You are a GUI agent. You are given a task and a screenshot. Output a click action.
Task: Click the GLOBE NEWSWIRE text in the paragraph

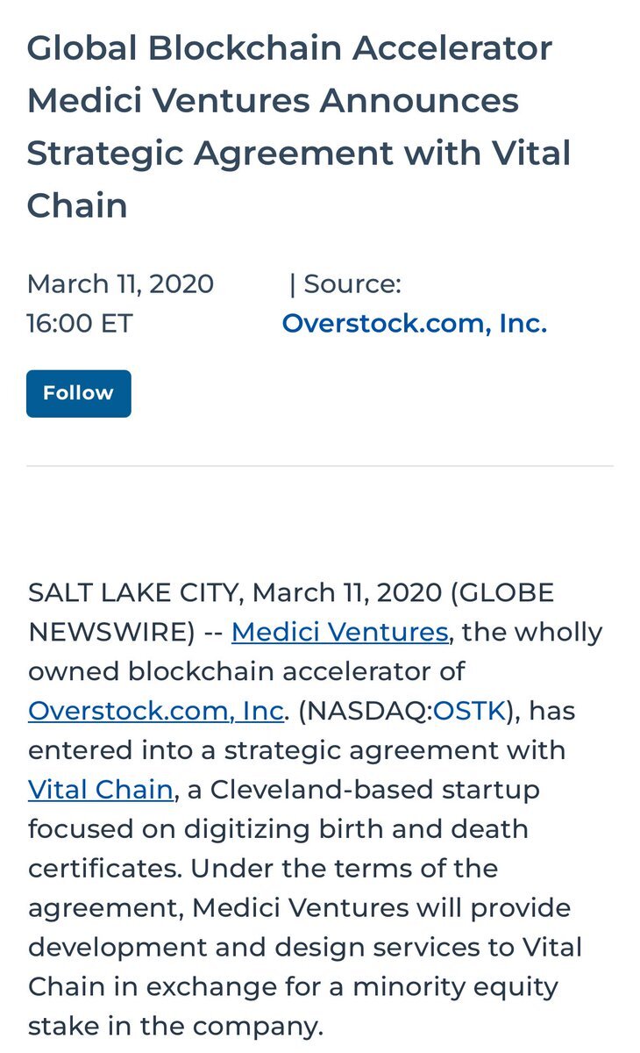coord(291,612)
